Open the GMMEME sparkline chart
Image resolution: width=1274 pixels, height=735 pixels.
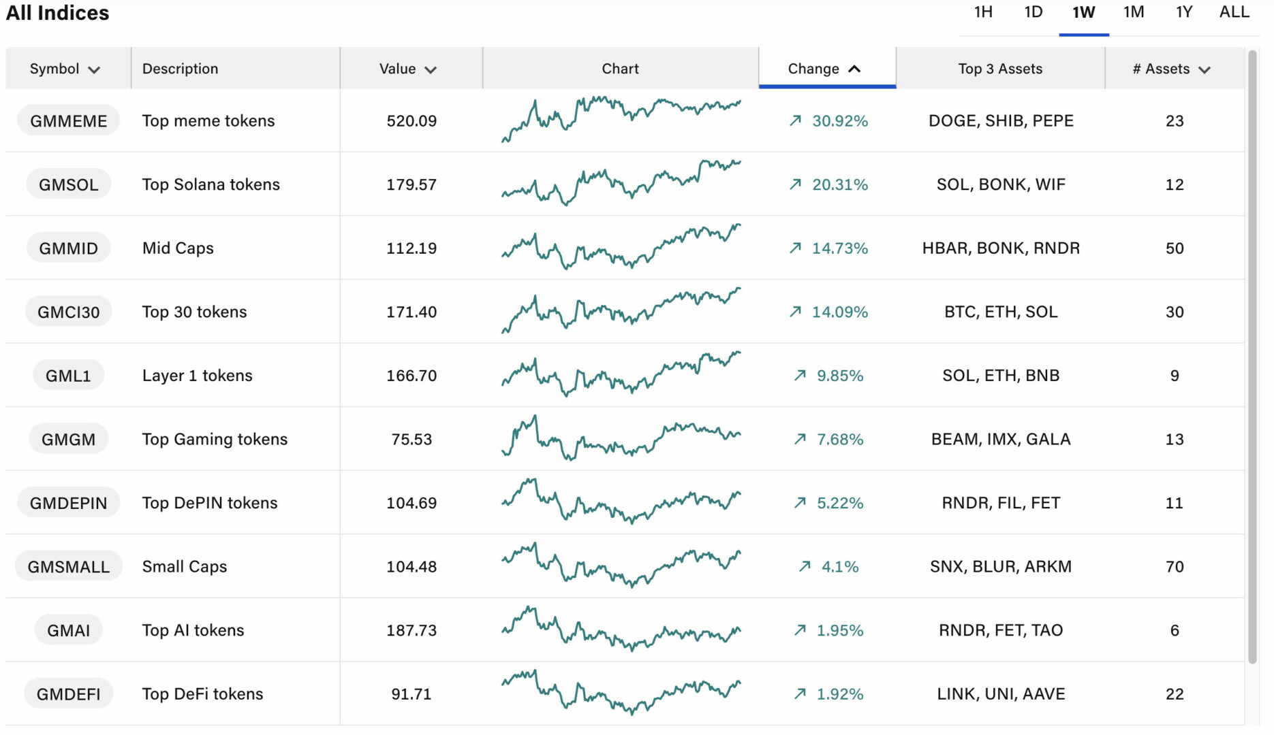[x=620, y=120]
